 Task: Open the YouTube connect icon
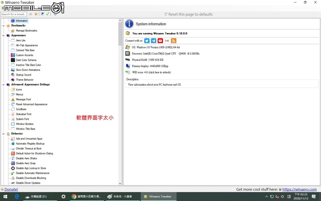[x=160, y=41]
